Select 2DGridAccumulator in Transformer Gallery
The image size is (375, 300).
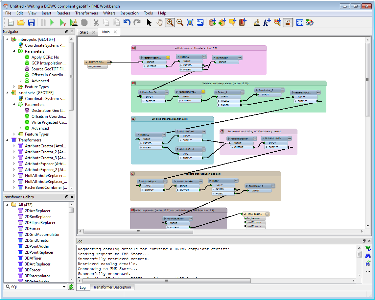coord(42,235)
